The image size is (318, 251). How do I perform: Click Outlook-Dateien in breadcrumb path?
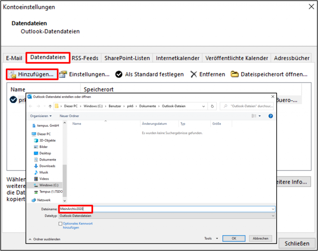[173, 106]
